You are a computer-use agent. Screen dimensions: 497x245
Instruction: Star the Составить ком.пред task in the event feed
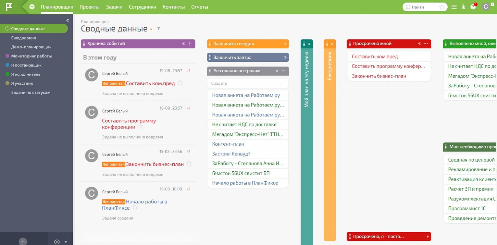click(180, 83)
